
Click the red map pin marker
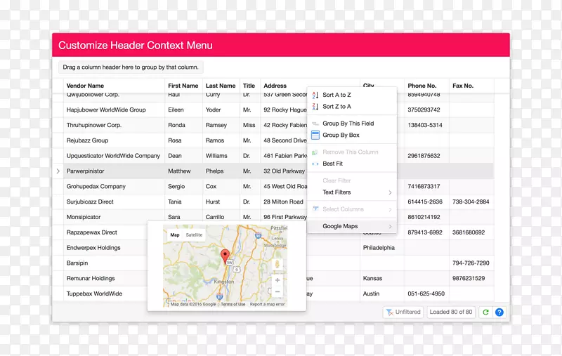[x=225, y=257]
